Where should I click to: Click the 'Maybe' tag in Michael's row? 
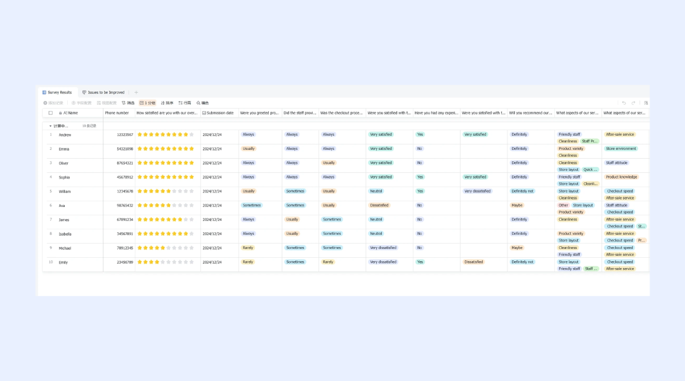[x=517, y=248]
